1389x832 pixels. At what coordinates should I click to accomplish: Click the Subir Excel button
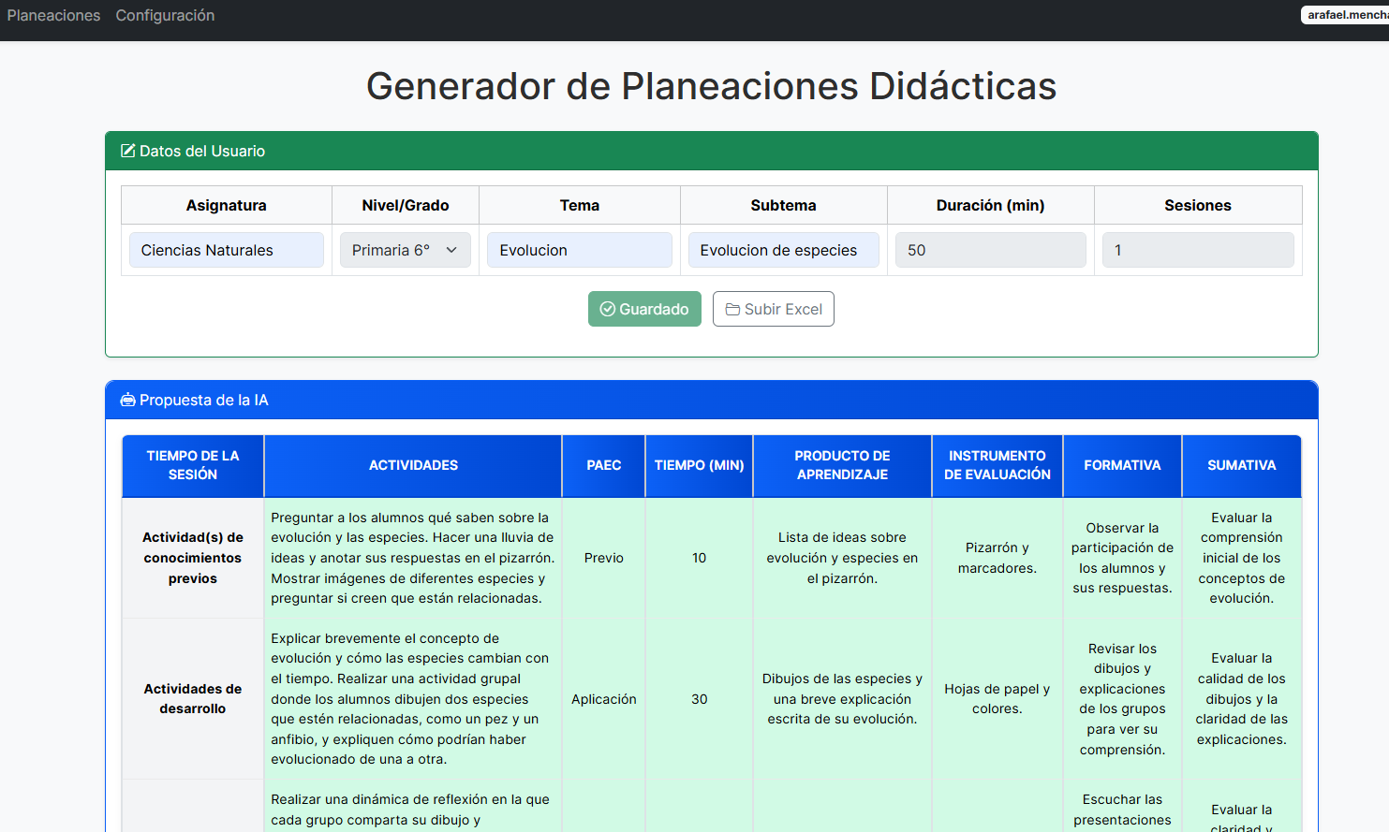774,309
